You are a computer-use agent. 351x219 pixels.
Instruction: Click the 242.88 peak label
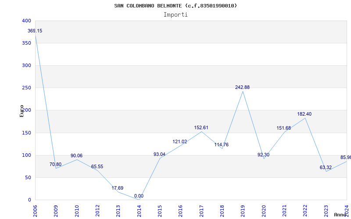pyautogui.click(x=242, y=87)
